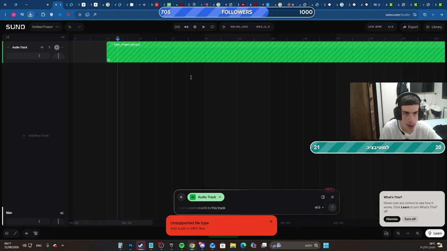This screenshot has width=447, height=251.
Task: Toggle the prompt panel side layout
Action: coord(323,197)
